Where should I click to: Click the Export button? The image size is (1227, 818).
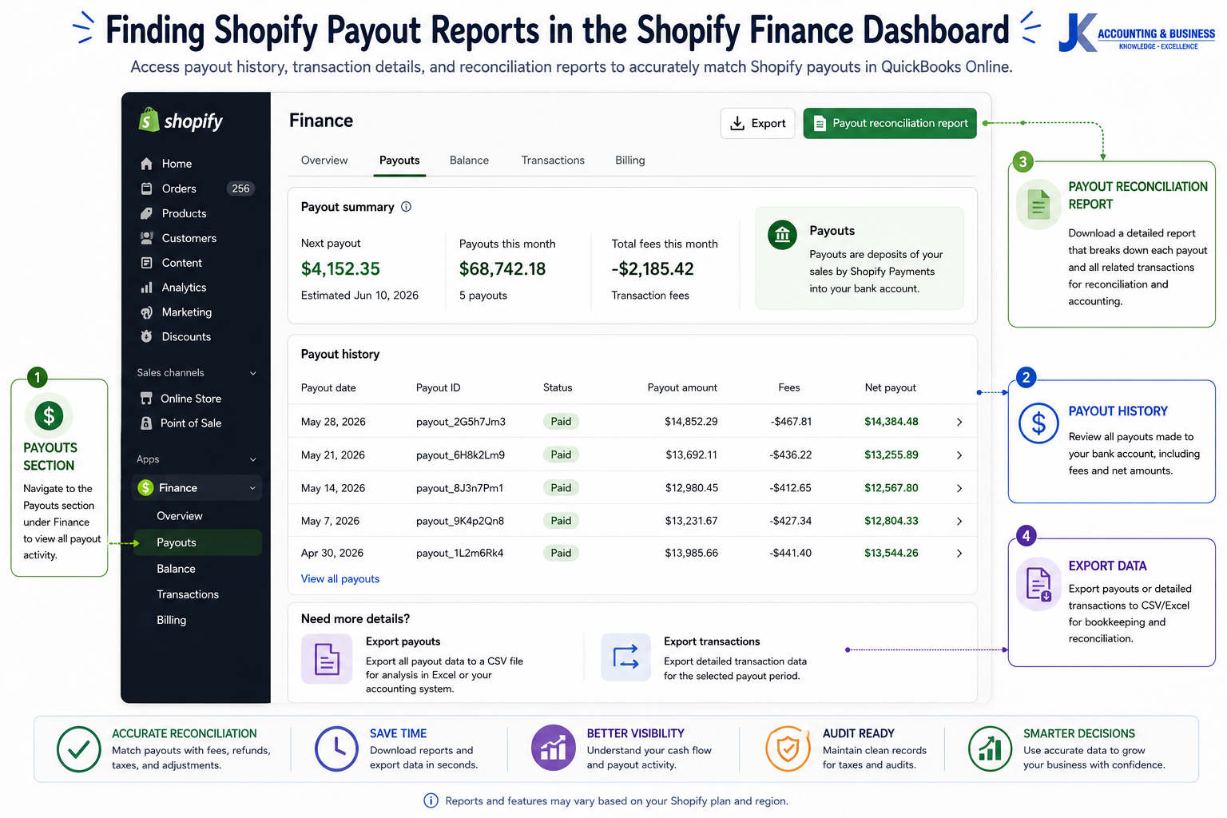coord(758,123)
